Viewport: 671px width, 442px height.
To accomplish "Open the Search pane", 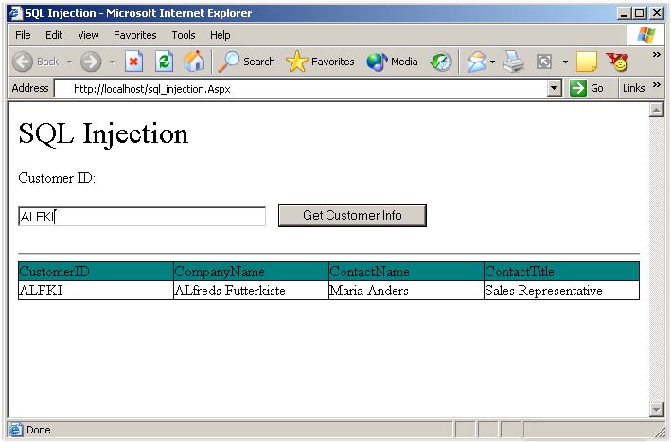I will (246, 62).
